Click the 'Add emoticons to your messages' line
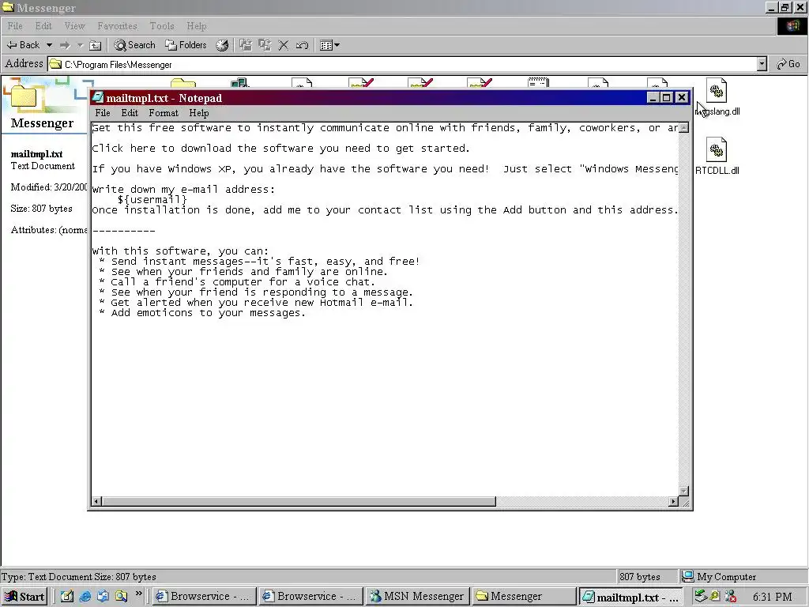This screenshot has width=809, height=607. tap(203, 313)
